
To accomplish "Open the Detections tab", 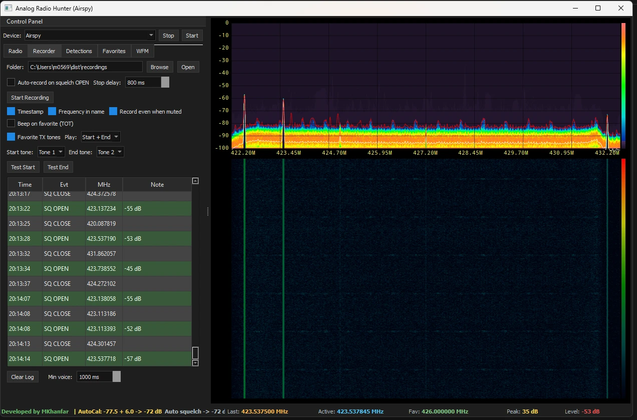I will click(x=79, y=51).
